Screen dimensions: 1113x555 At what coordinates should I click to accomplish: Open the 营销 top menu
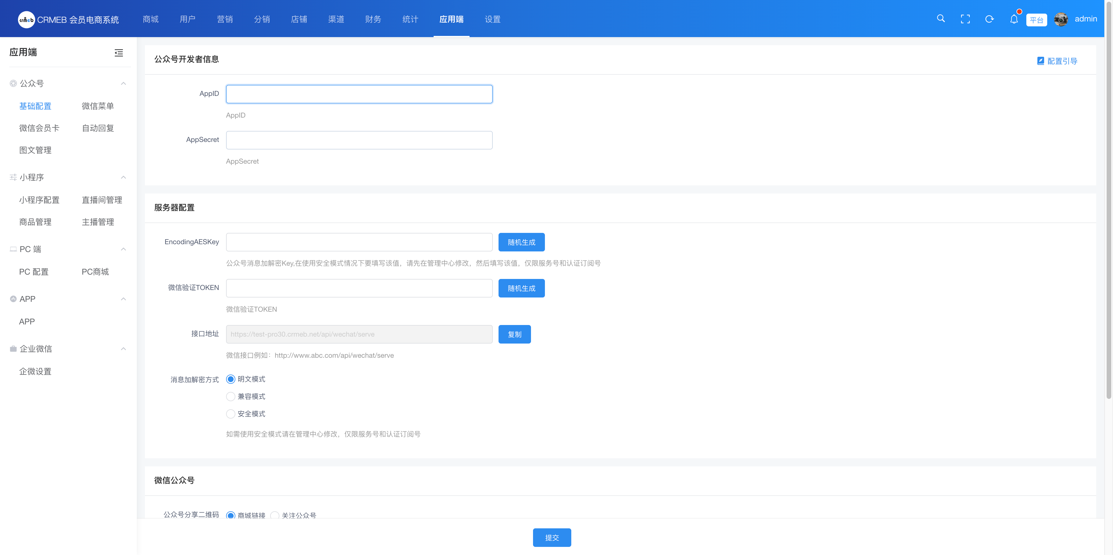225,19
